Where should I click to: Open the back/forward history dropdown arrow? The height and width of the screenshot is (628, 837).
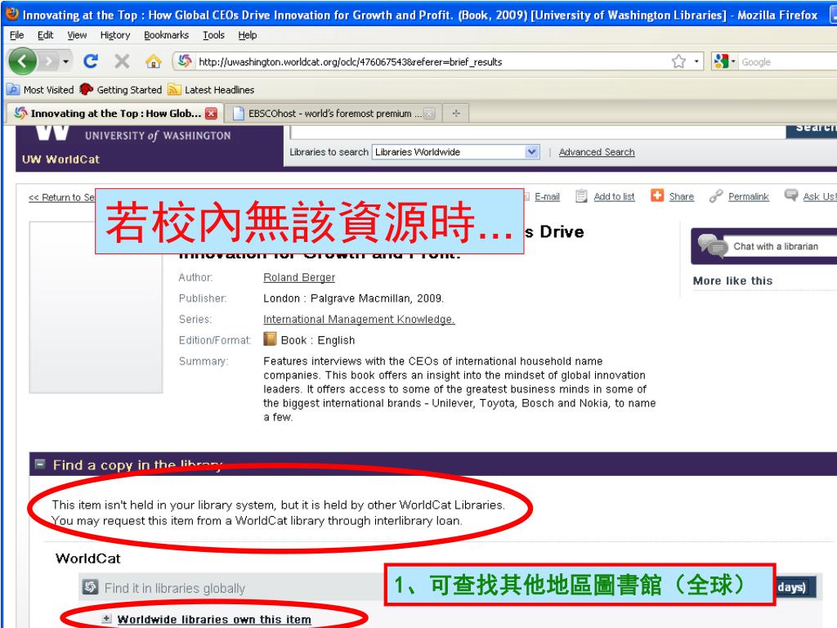click(x=65, y=61)
